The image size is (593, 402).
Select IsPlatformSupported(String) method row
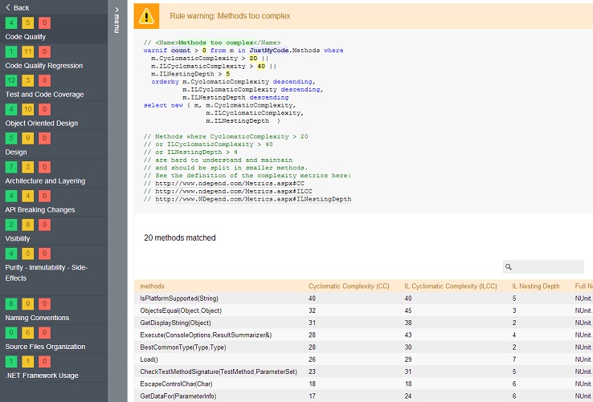tap(363, 298)
